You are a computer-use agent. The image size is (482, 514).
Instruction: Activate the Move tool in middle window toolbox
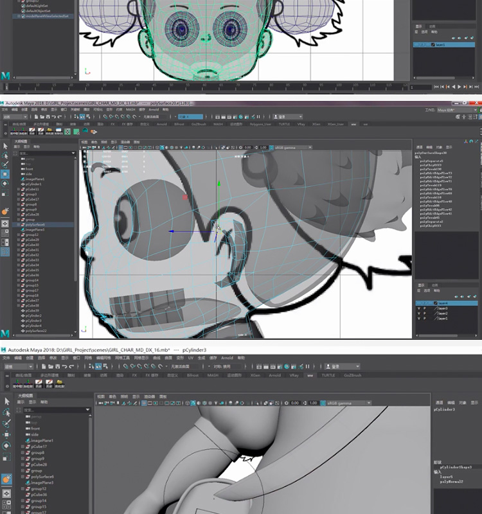pyautogui.click(x=5, y=174)
